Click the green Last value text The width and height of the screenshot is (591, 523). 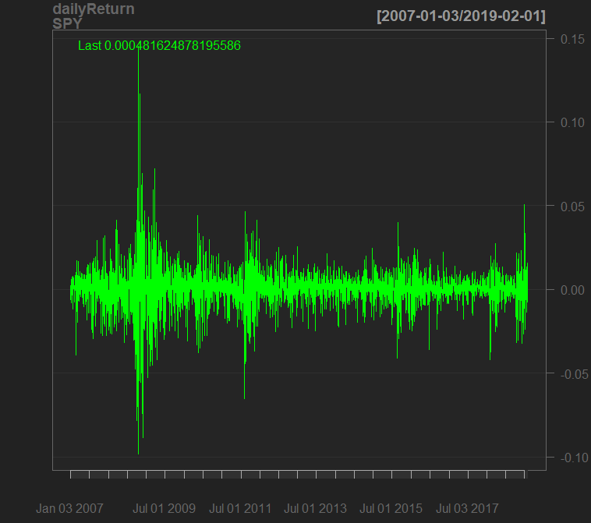(159, 46)
